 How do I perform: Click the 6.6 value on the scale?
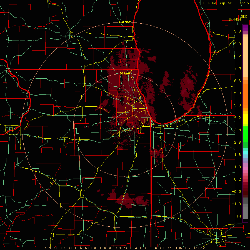click(237, 81)
